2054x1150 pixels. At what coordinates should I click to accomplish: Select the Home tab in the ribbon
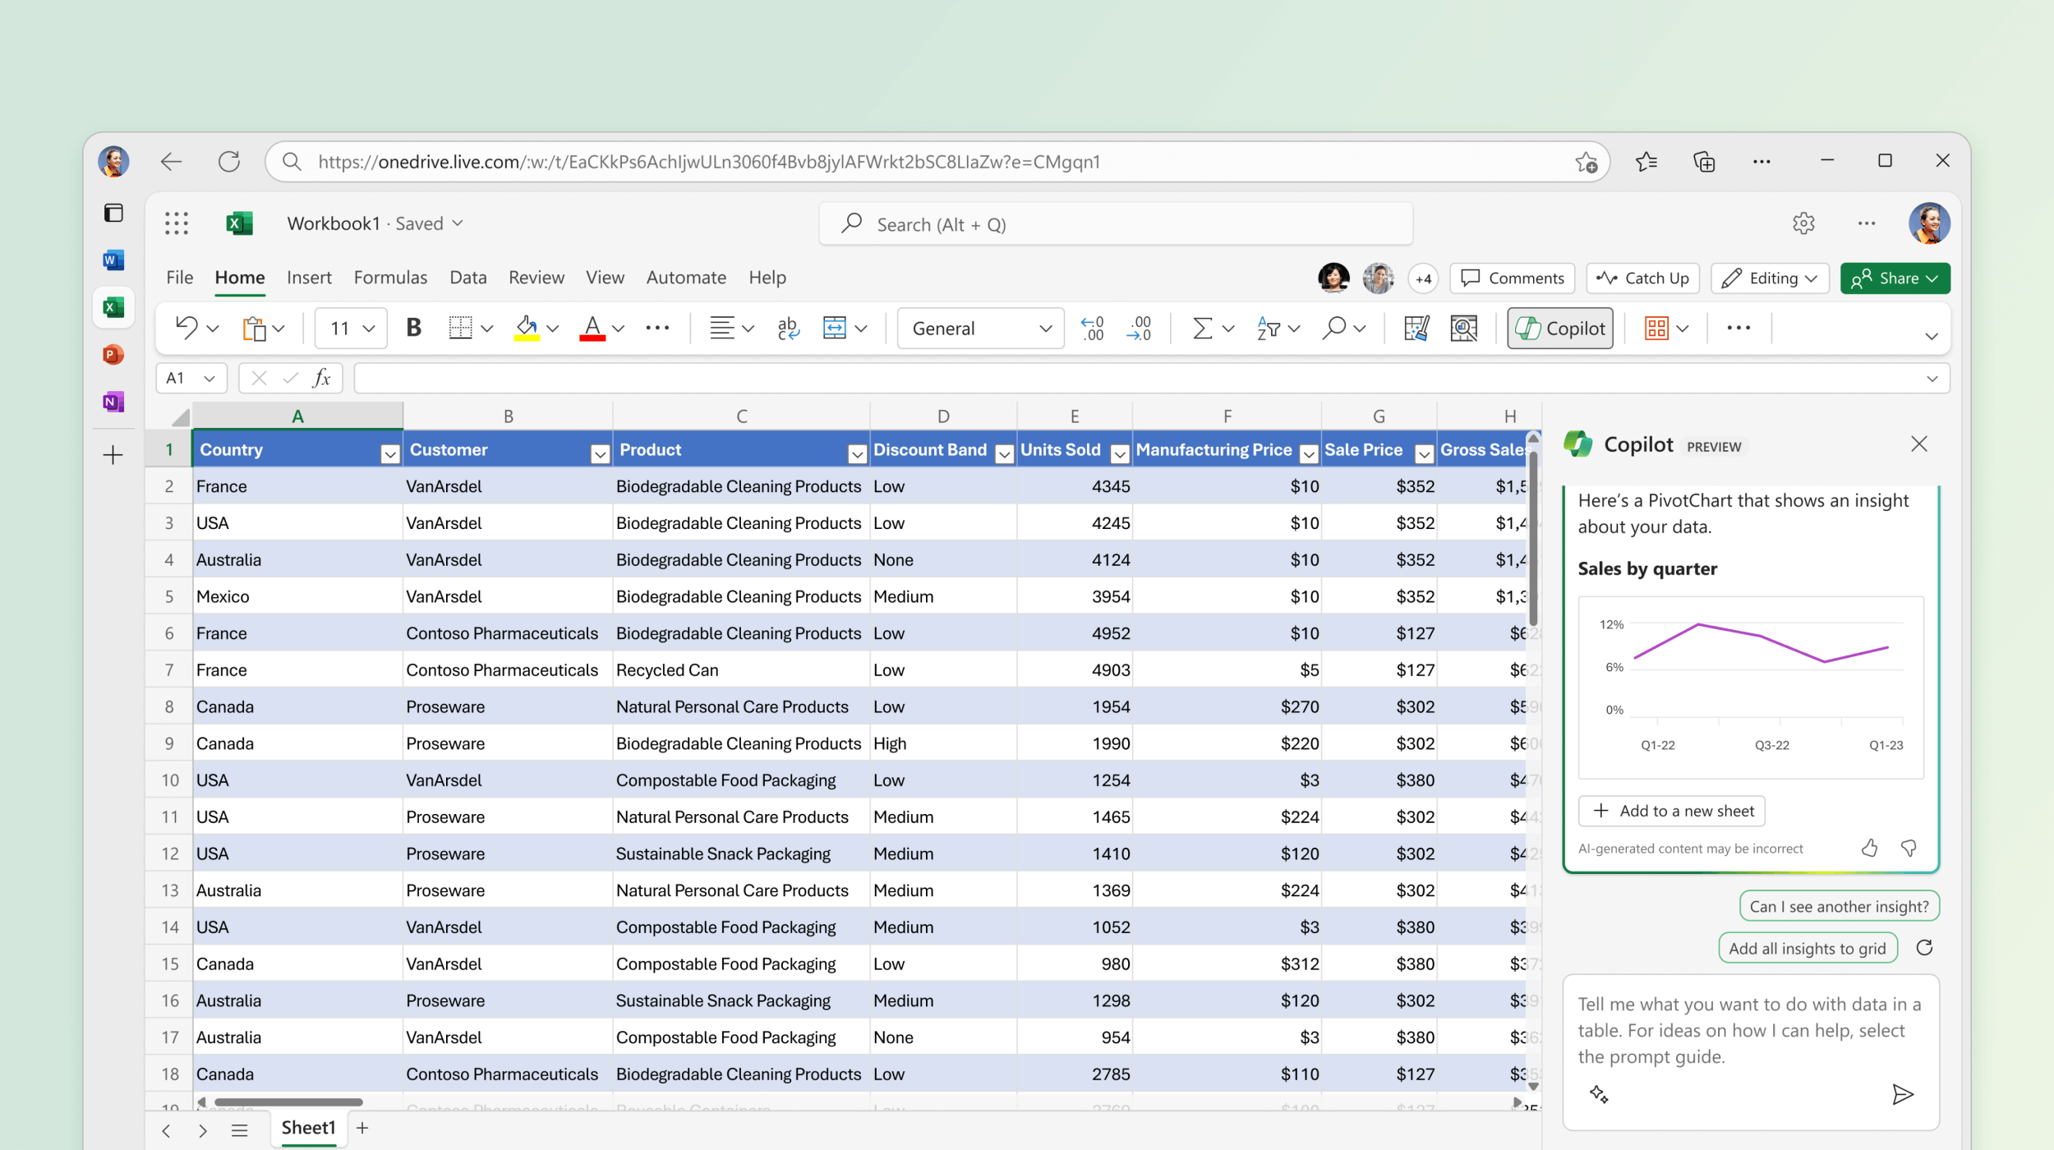click(238, 277)
